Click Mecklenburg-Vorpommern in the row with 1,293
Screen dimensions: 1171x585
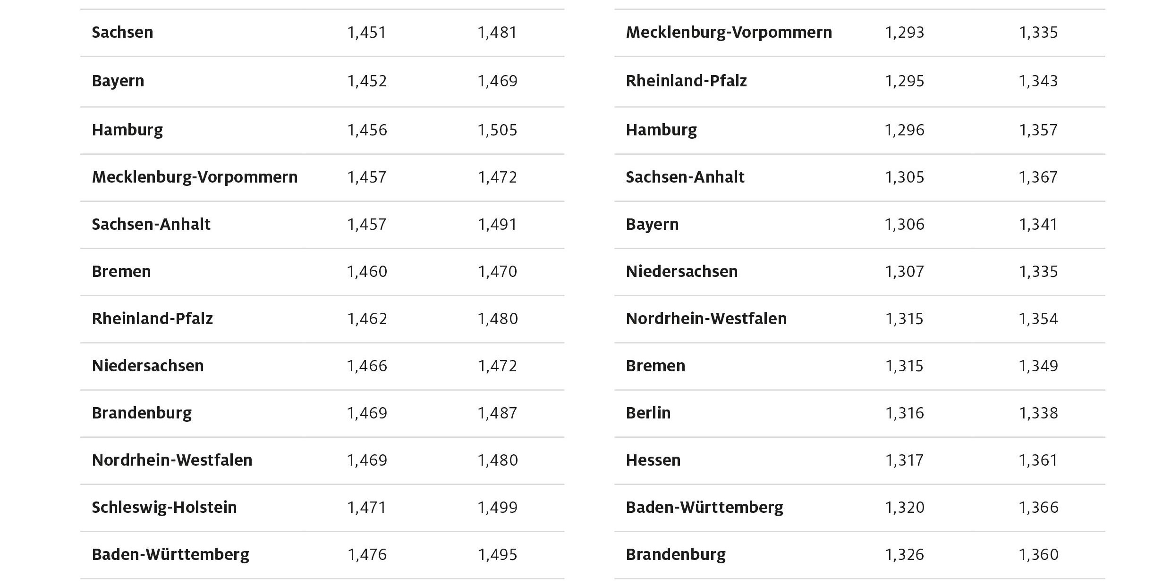pos(729,33)
